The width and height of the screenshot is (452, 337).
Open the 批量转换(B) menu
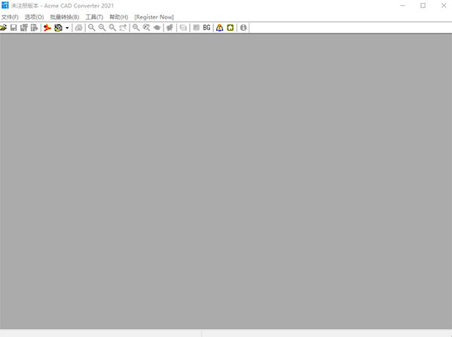tap(65, 17)
